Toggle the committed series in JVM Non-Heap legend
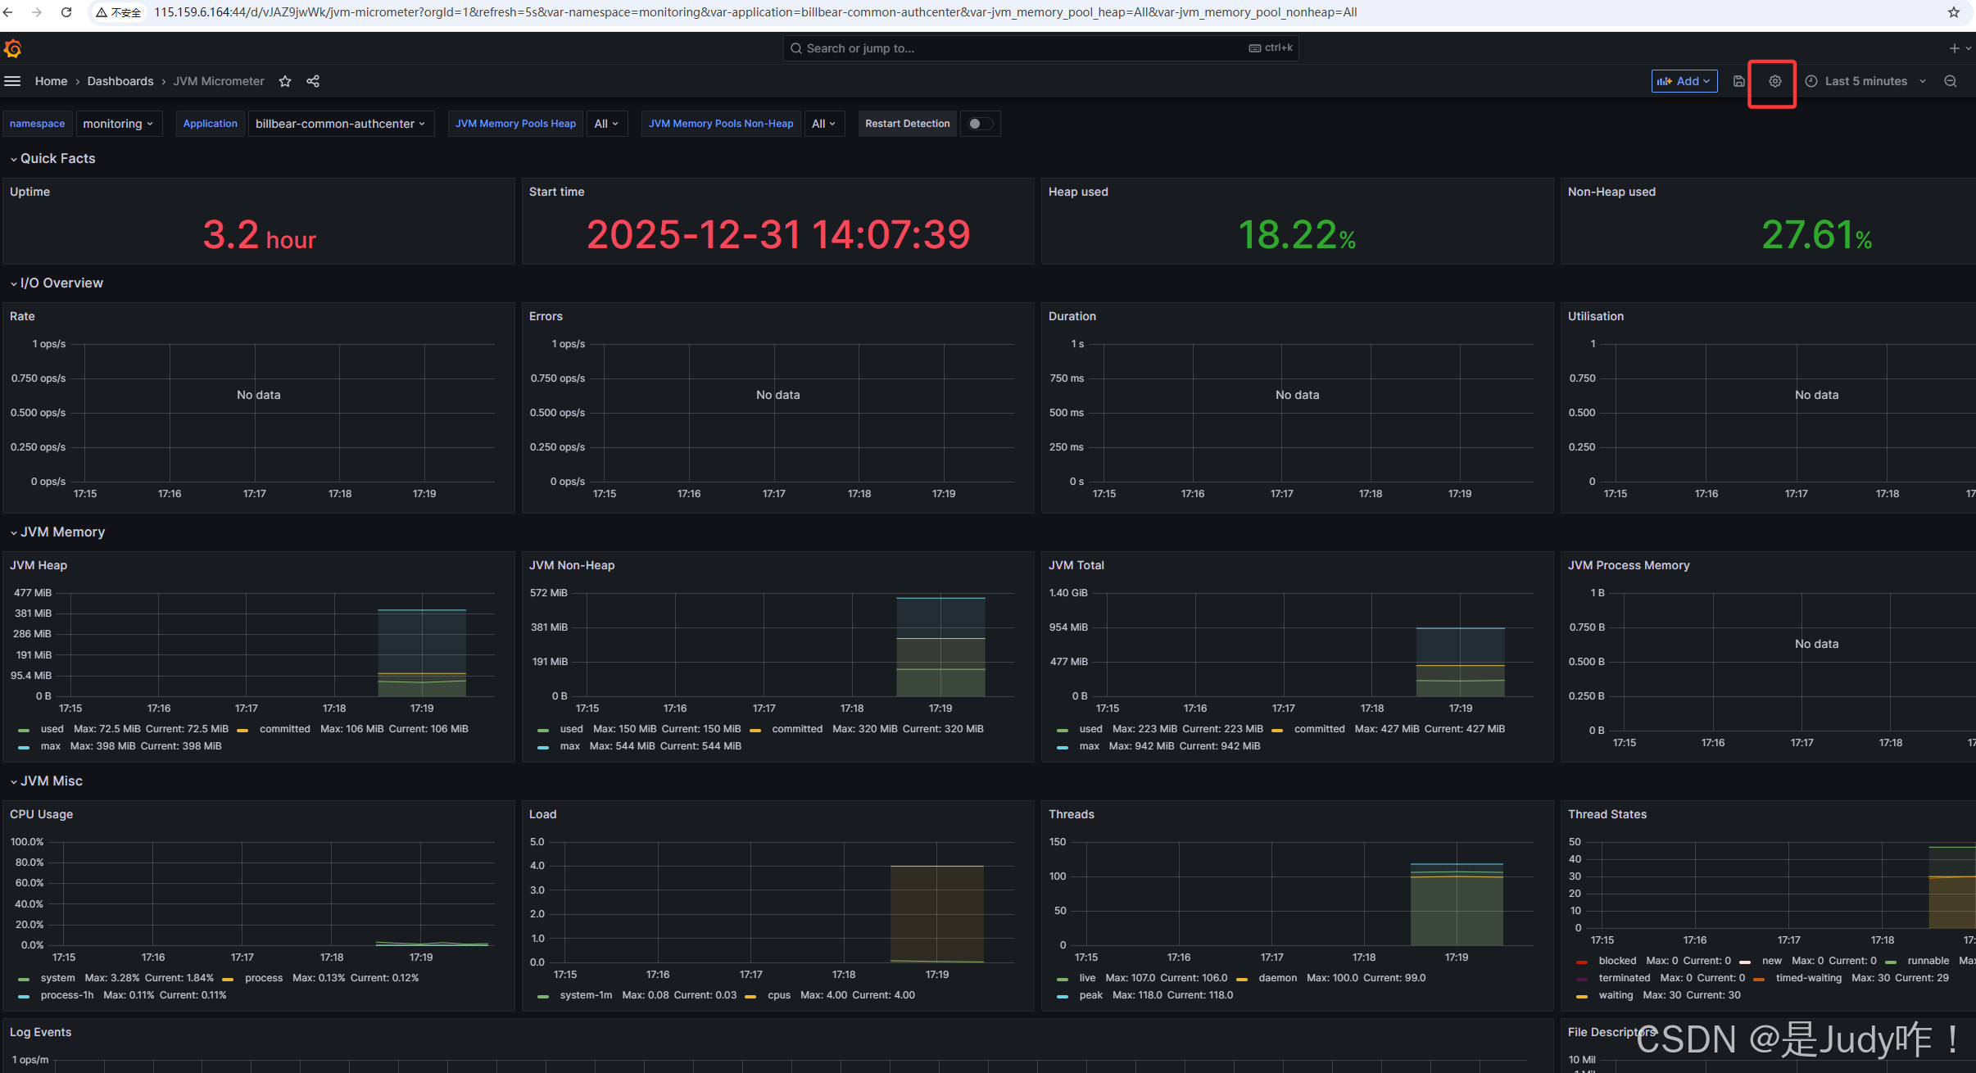The image size is (1976, 1073). click(x=796, y=729)
